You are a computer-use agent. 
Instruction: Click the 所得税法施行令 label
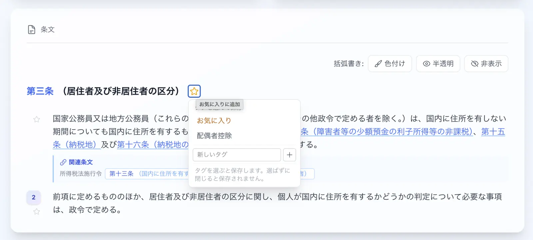81,174
